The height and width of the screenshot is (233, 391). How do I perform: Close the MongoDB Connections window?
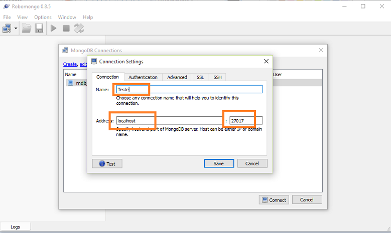tap(321, 50)
